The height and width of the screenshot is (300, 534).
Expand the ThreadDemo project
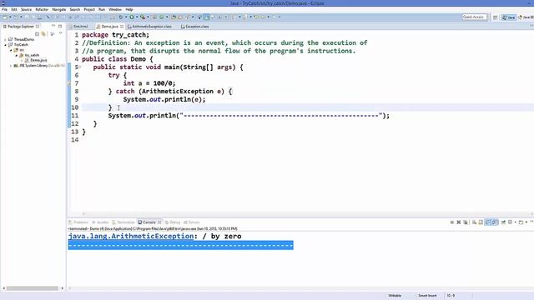(x=5, y=39)
